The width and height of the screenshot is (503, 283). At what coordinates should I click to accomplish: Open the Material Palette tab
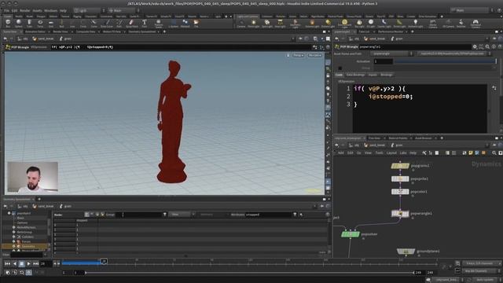point(398,138)
